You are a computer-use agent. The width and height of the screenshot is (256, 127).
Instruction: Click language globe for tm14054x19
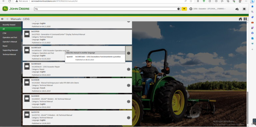coord(129,69)
